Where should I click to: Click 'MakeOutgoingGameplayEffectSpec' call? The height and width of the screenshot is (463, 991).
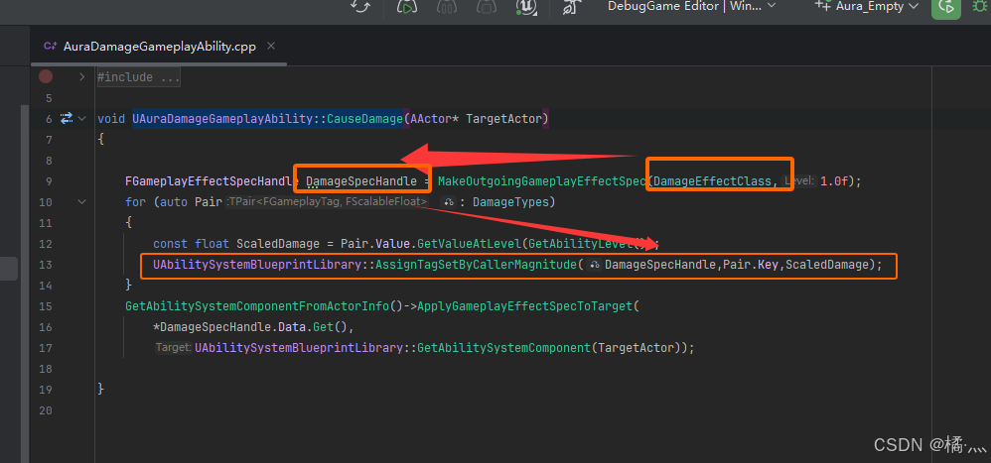[542, 181]
